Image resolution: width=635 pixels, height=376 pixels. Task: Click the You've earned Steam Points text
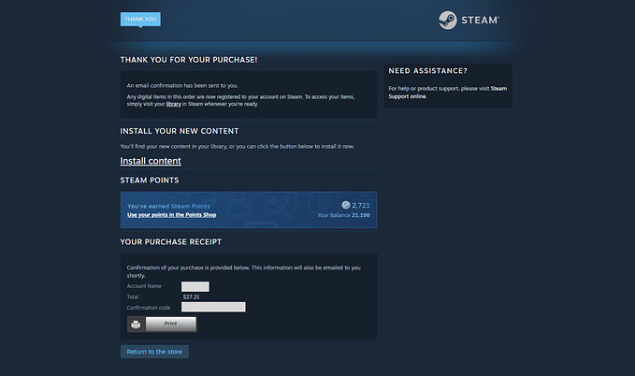pos(168,206)
